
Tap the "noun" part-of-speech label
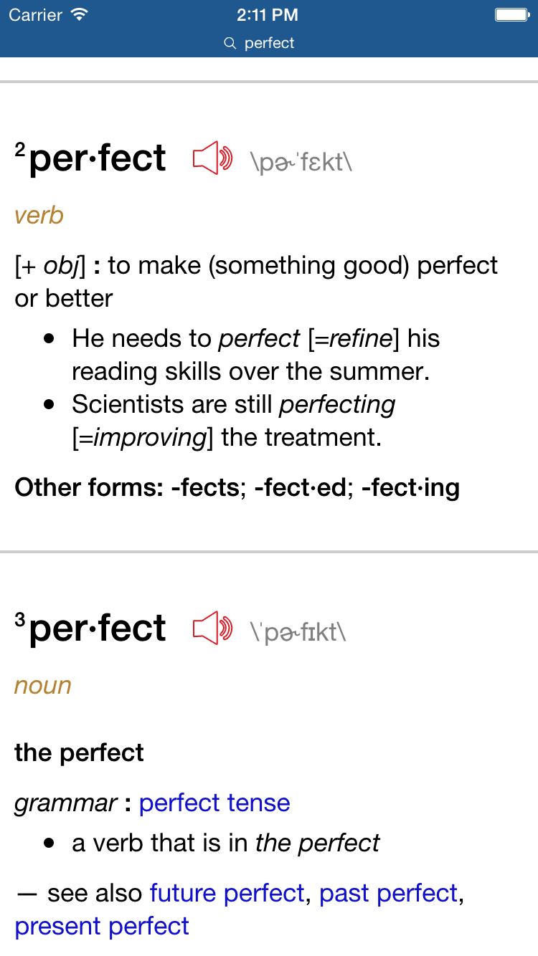(x=43, y=686)
